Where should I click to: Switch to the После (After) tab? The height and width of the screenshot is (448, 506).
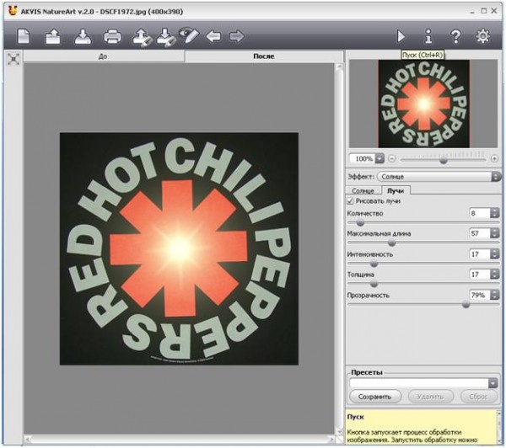(x=264, y=56)
